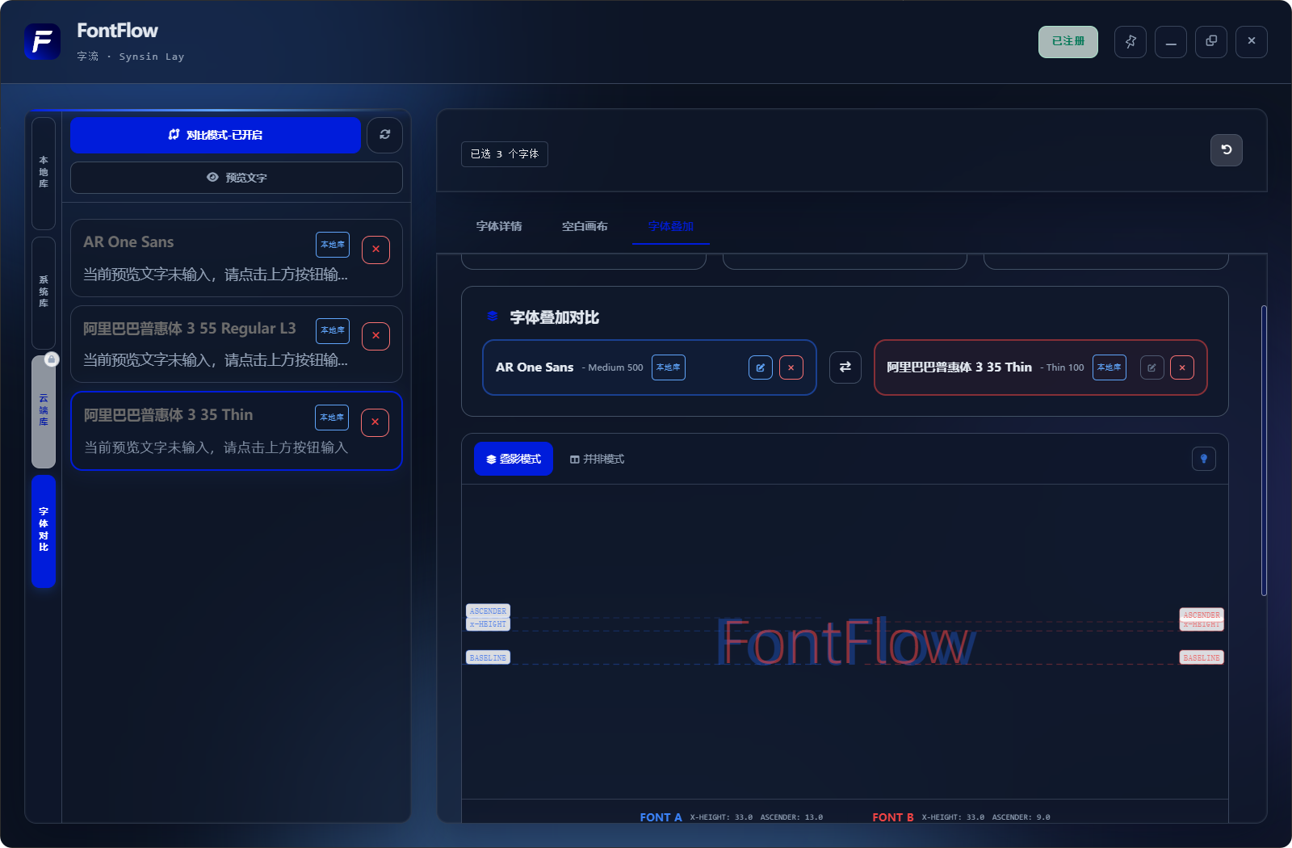Image resolution: width=1292 pixels, height=848 pixels.
Task: Switch to 叠影模式
Action: point(514,459)
